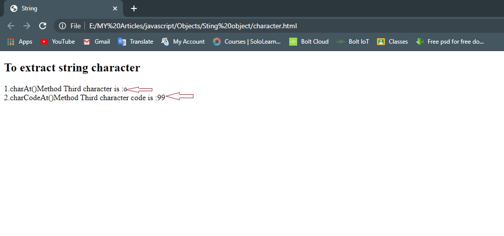
Task: Click the charCodeAt()Method Third character code line
Action: click(x=84, y=98)
